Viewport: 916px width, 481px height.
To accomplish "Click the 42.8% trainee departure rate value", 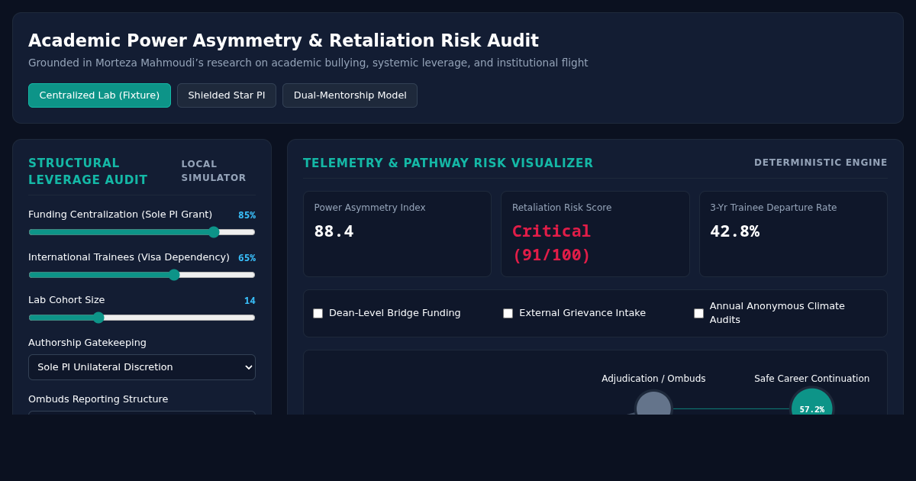I will coord(735,231).
